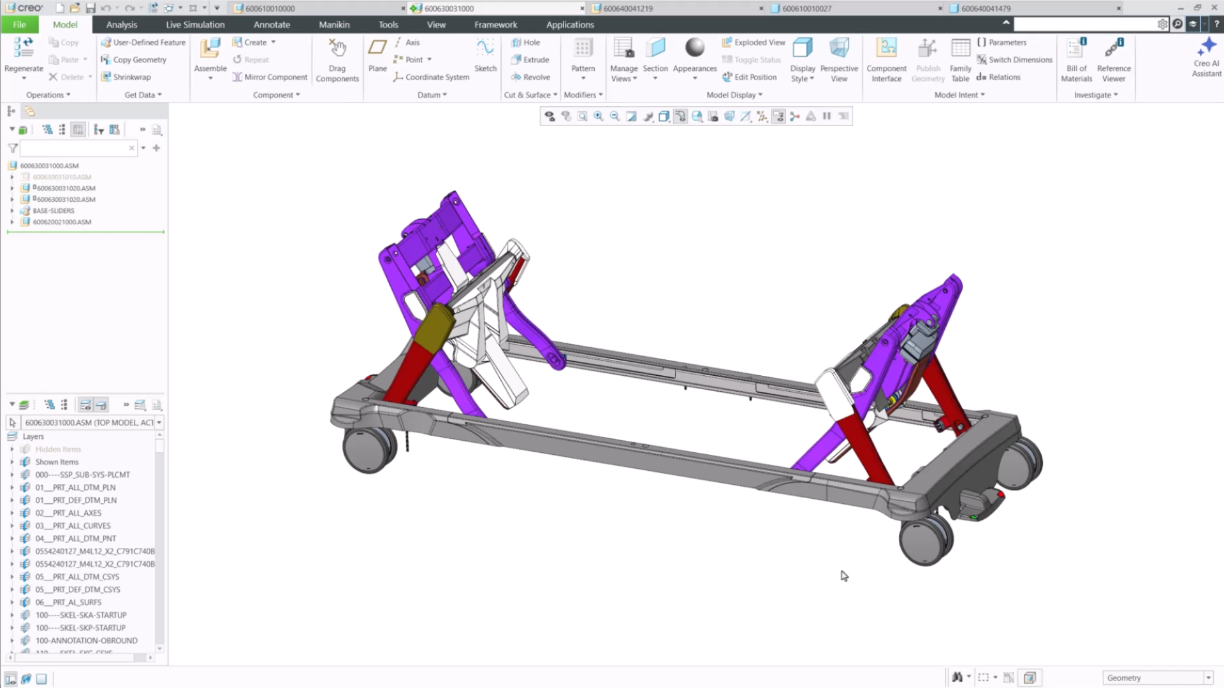Screen dimensions: 1224x688
Task: Expand the Model Display group dropdown
Action: tap(734, 95)
